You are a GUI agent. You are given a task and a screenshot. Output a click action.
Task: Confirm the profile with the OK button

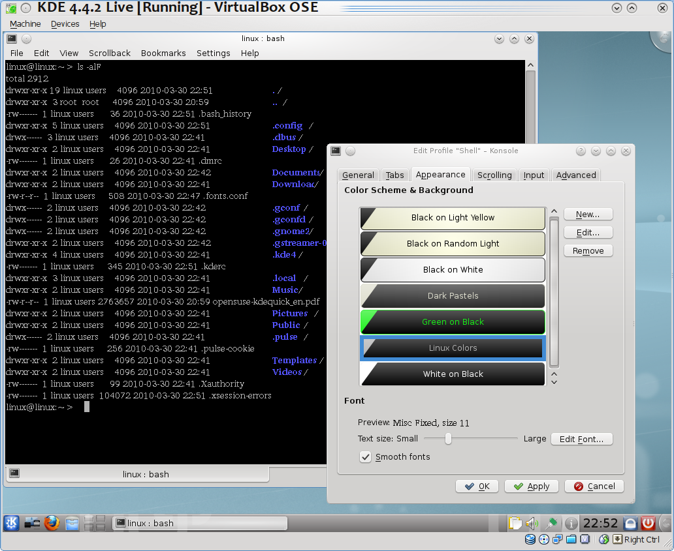point(477,486)
